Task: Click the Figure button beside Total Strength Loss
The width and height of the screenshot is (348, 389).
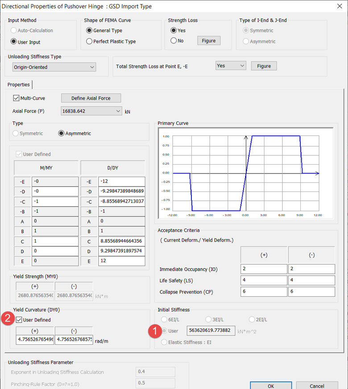Action: (264, 66)
